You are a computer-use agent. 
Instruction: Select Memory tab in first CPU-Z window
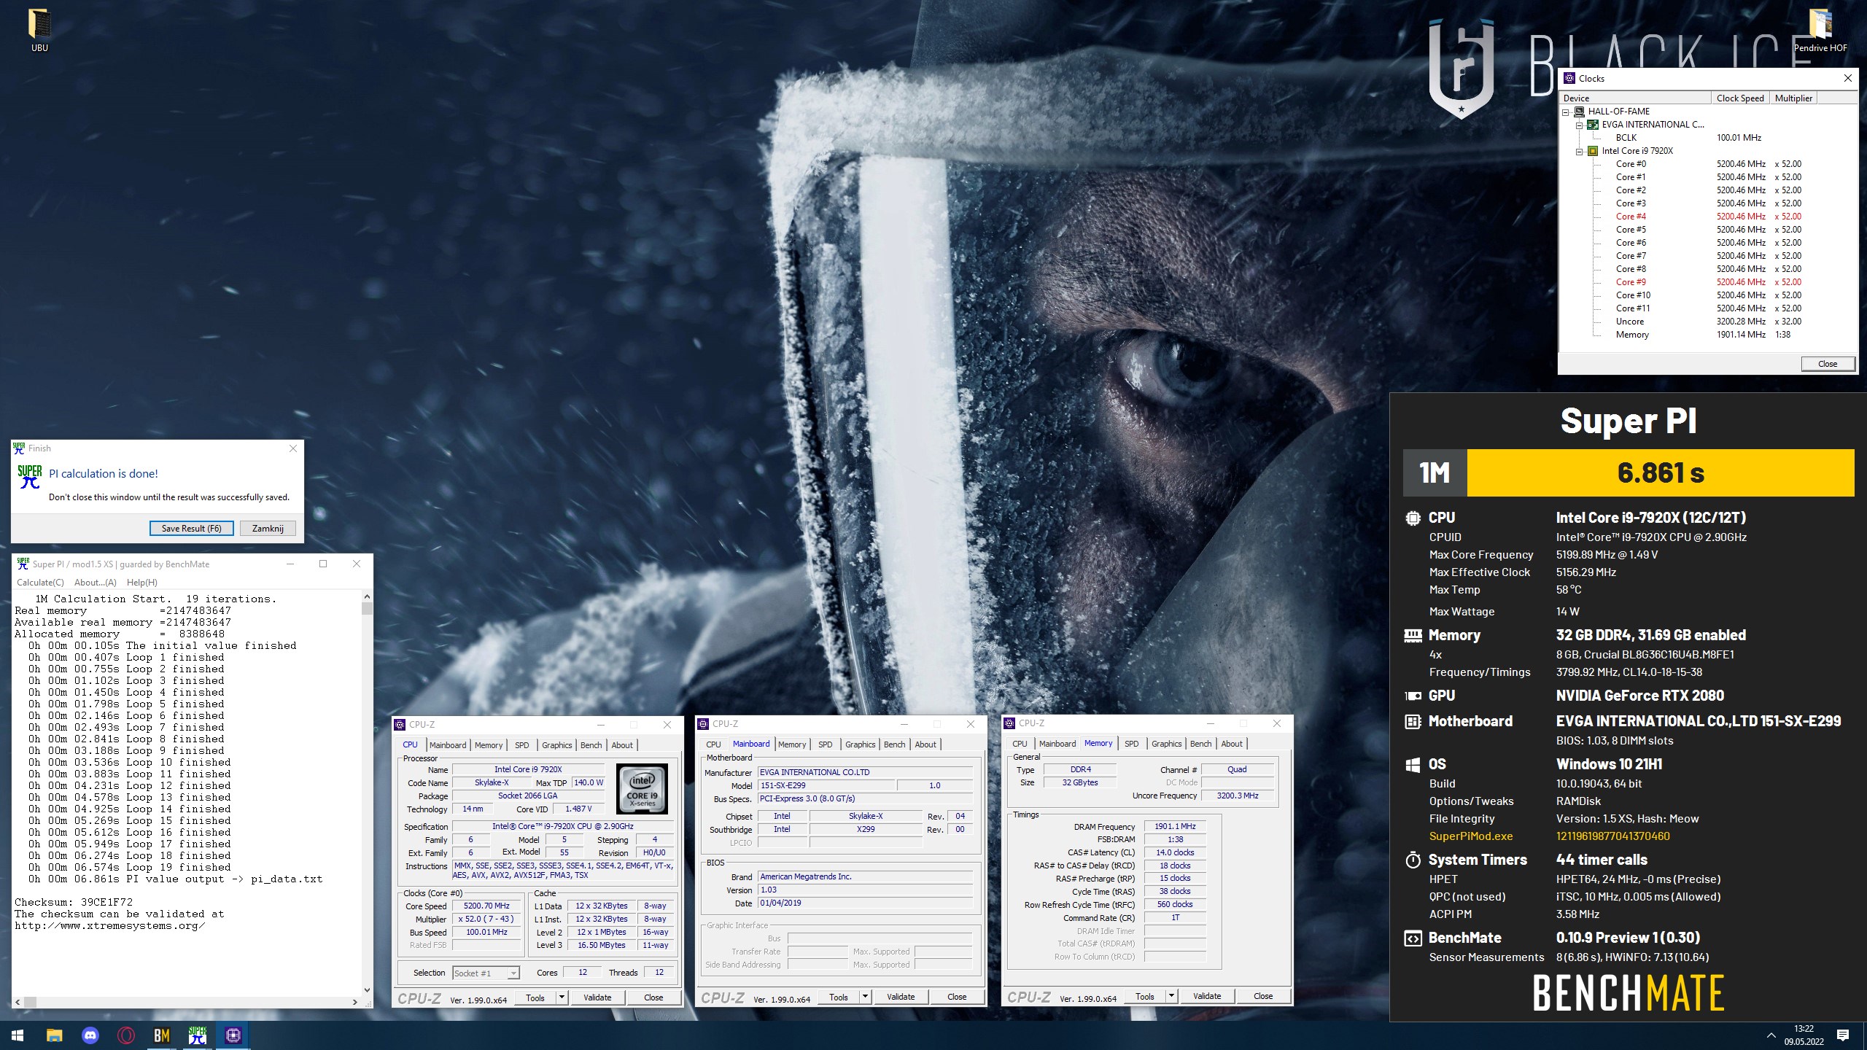(489, 745)
